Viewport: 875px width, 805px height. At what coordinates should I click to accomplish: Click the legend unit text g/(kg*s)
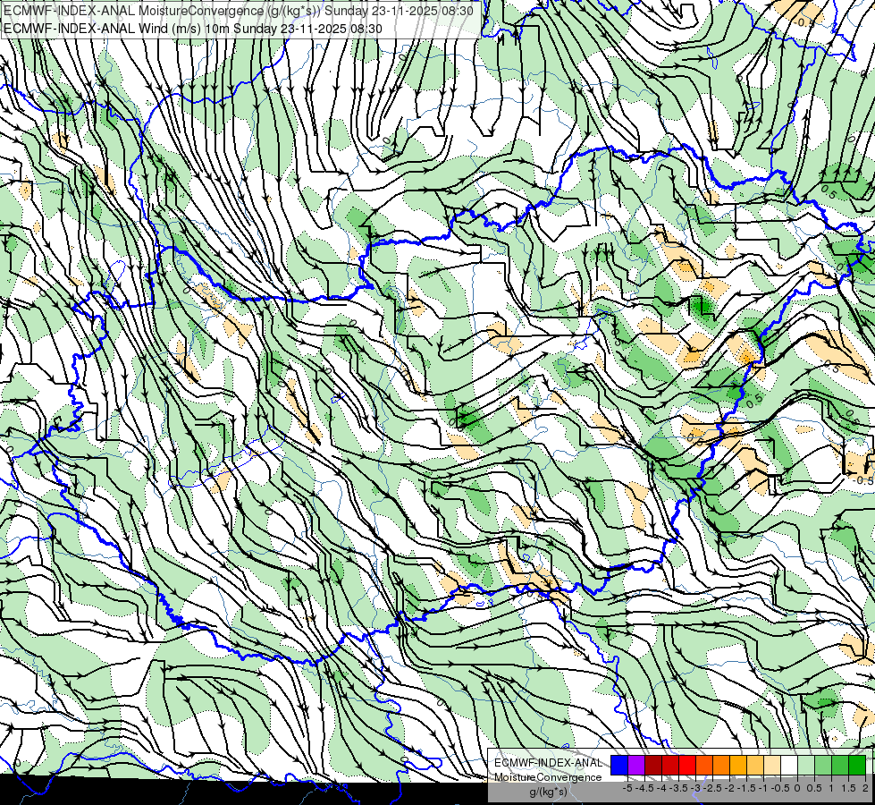coord(548,792)
